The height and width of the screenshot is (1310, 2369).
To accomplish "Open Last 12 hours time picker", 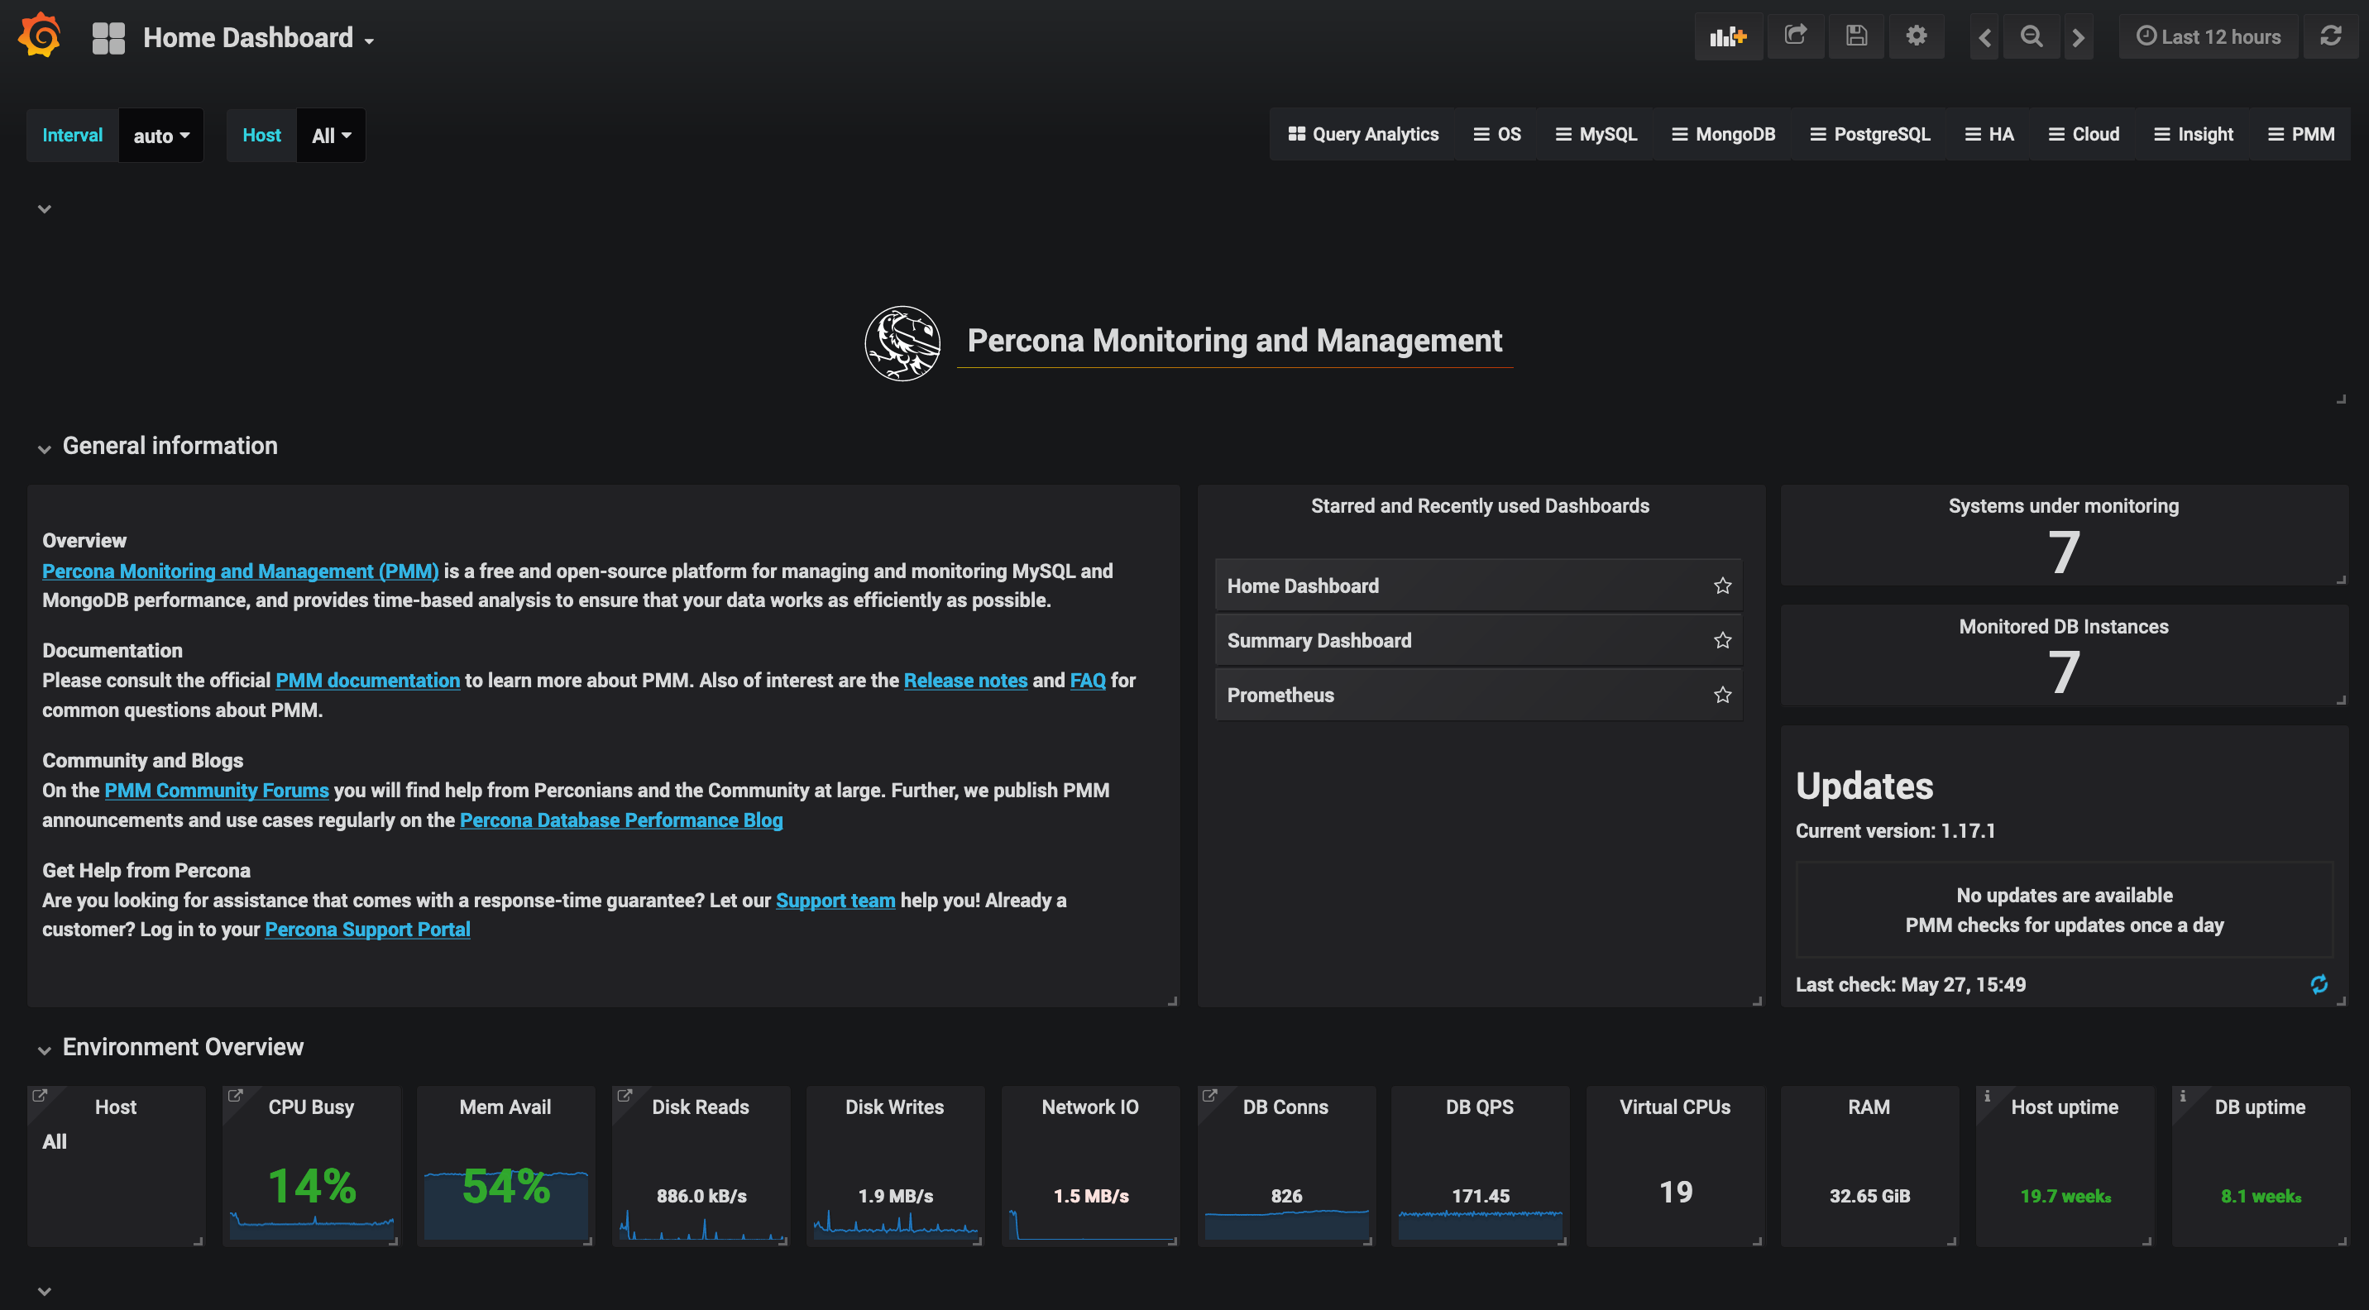I will 2208,36.
